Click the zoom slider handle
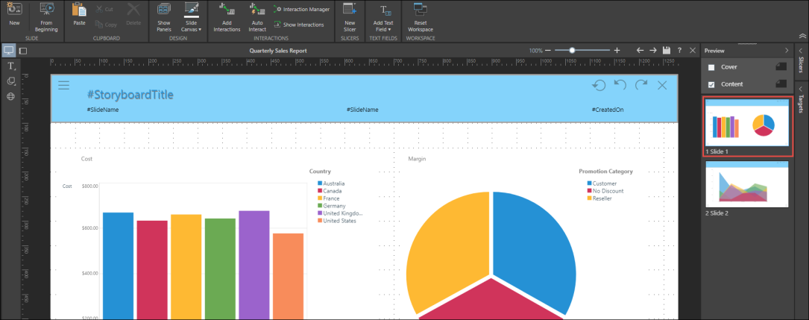 point(572,50)
